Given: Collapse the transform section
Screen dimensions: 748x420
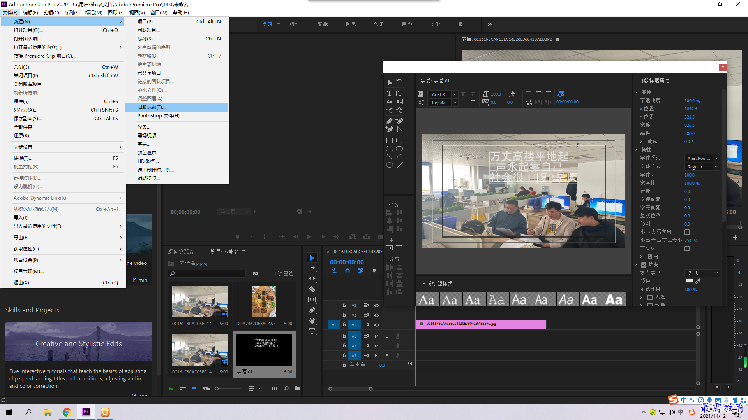Looking at the screenshot, I should pos(636,93).
